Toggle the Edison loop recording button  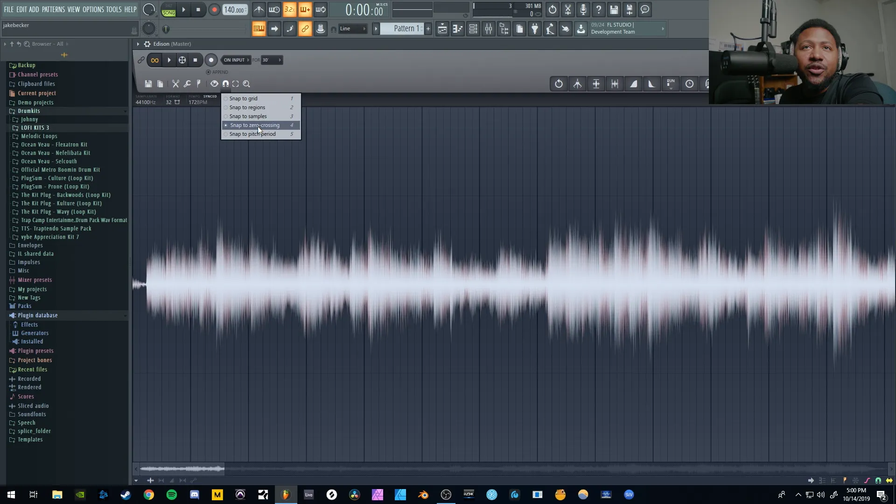(154, 60)
